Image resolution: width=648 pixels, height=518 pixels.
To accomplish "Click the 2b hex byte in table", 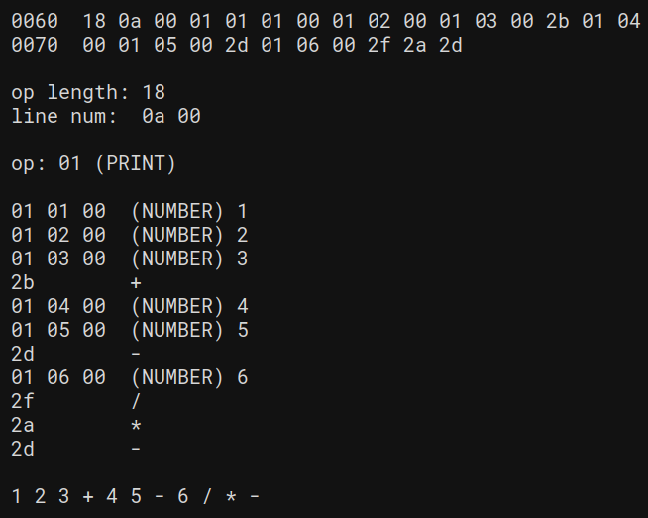I will click(x=23, y=282).
